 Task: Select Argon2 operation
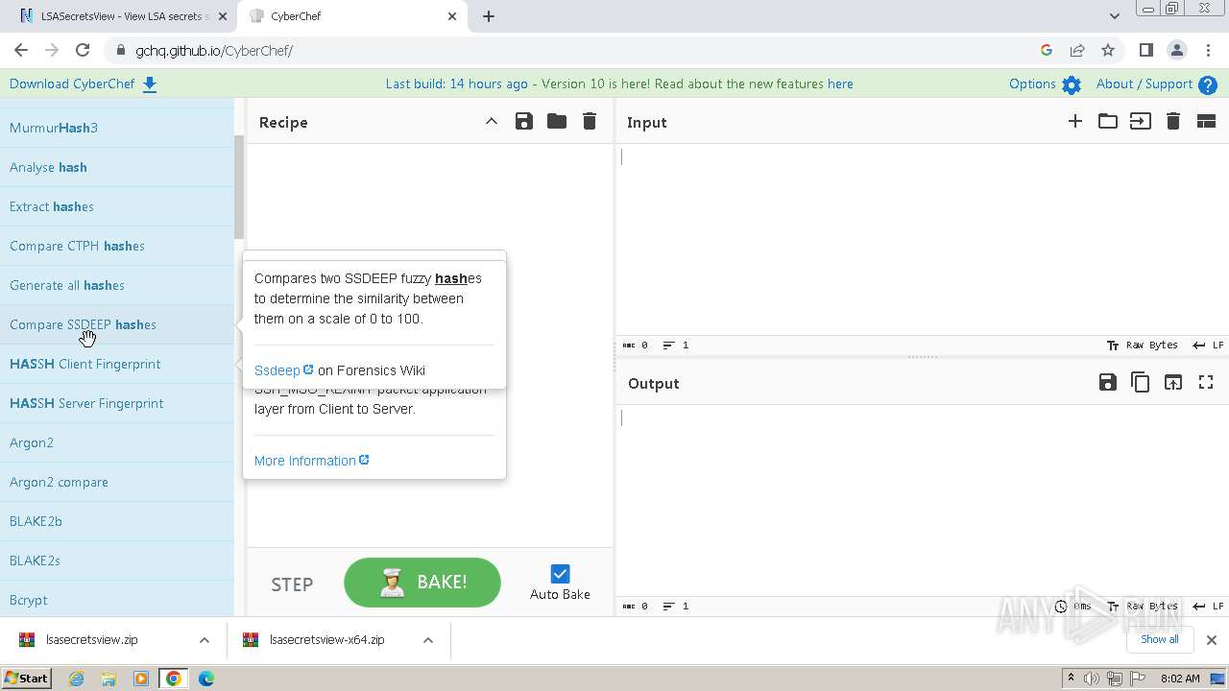coord(117,442)
